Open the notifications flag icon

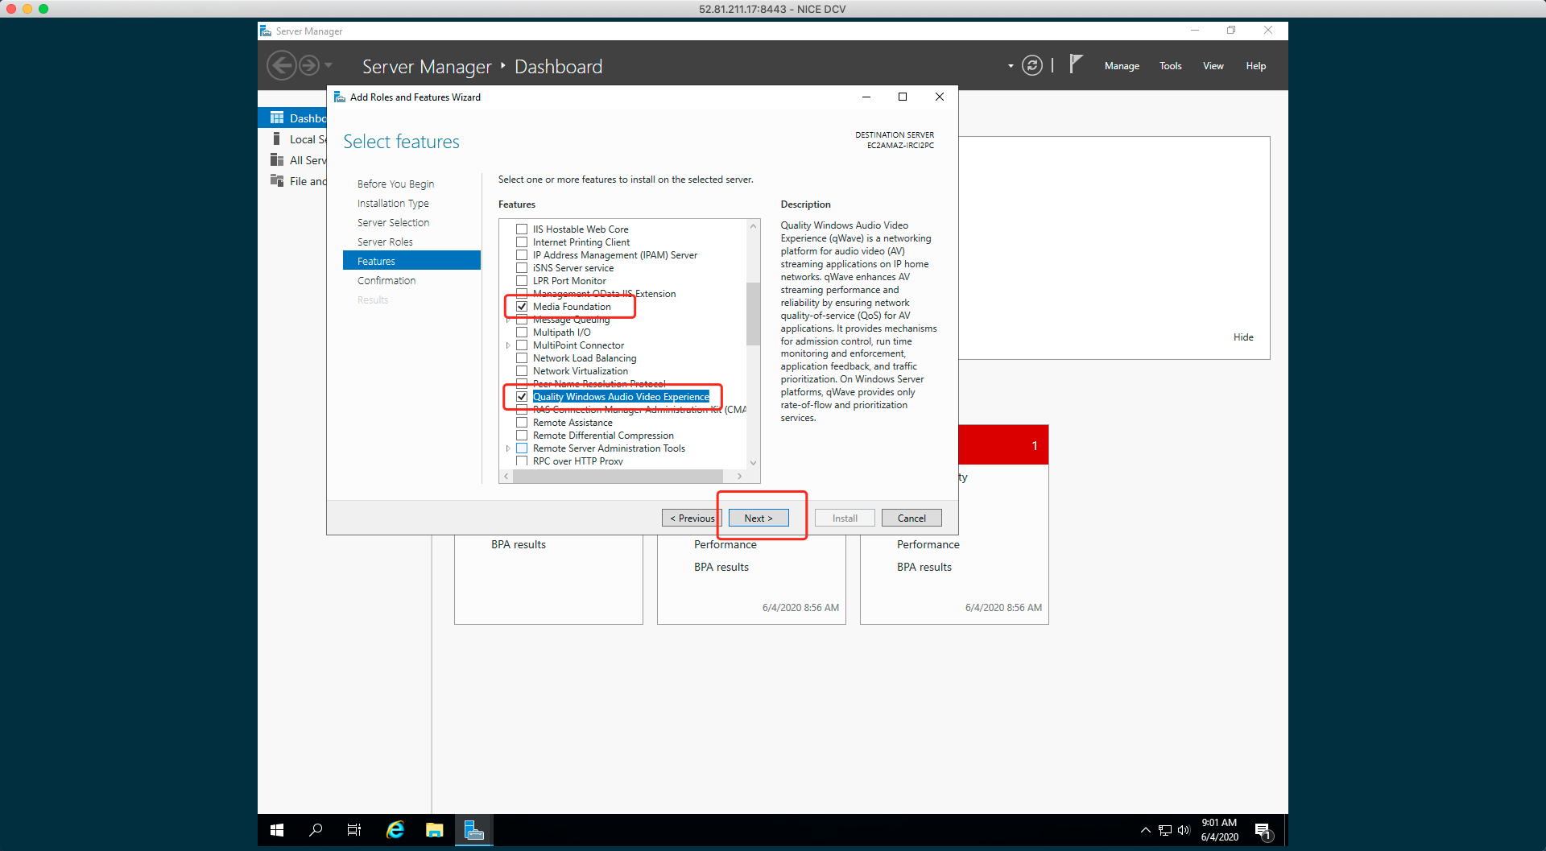[x=1076, y=64]
